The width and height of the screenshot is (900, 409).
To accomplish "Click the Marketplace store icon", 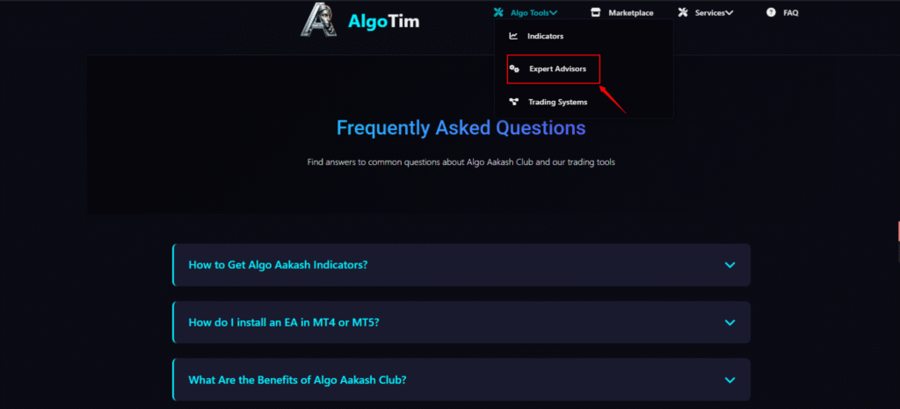I will (x=596, y=12).
